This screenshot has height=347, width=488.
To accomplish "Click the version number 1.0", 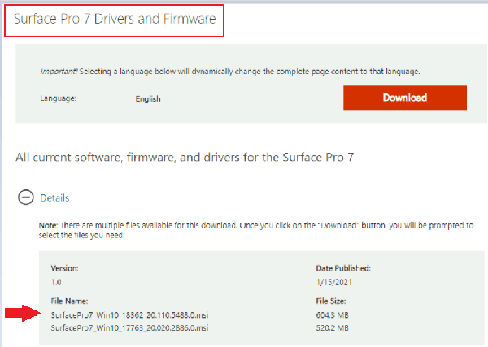I will [x=57, y=280].
